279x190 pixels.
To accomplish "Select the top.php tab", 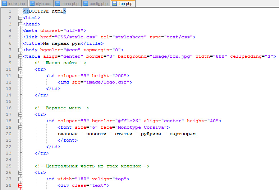I will tap(123, 3).
